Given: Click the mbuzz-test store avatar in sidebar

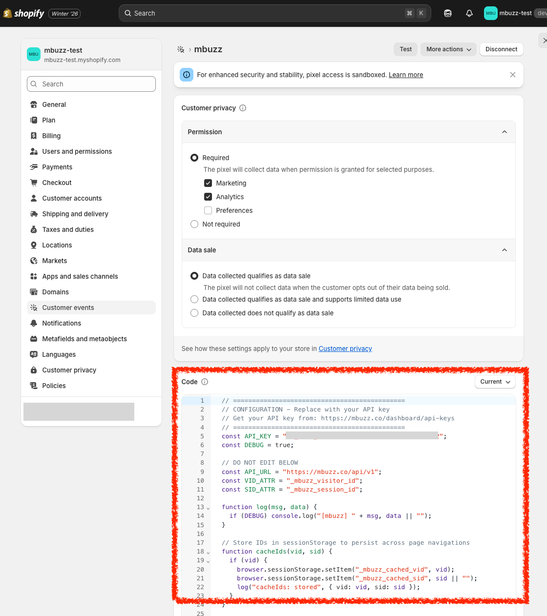Looking at the screenshot, I should (34, 54).
